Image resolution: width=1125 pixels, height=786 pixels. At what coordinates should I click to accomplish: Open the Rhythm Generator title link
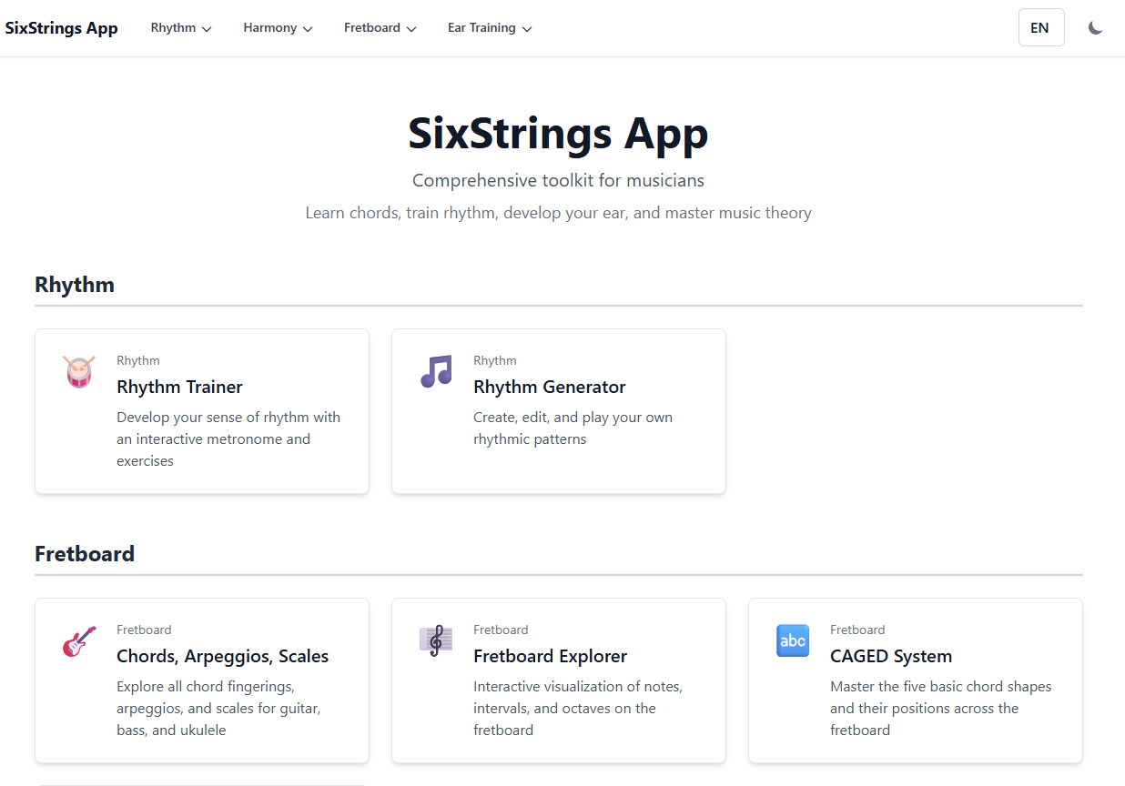click(x=549, y=387)
